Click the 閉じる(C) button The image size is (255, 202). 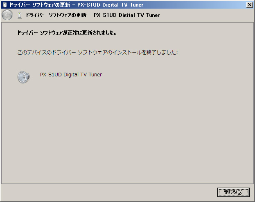[233, 192]
